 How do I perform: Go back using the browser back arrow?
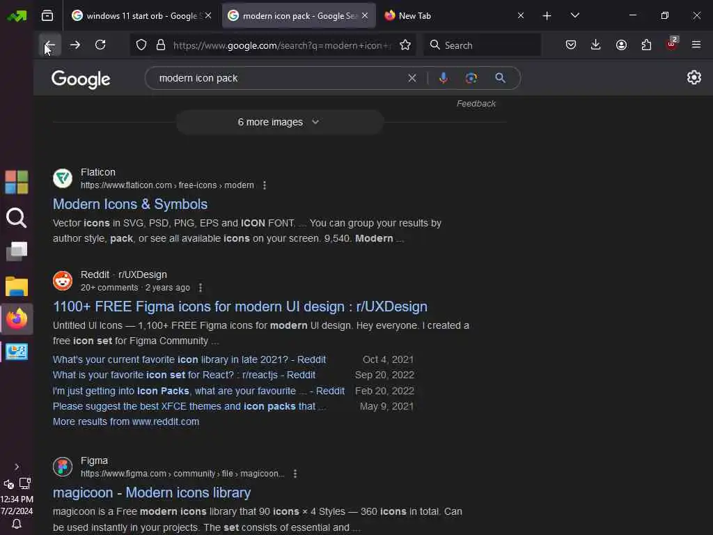(49, 45)
